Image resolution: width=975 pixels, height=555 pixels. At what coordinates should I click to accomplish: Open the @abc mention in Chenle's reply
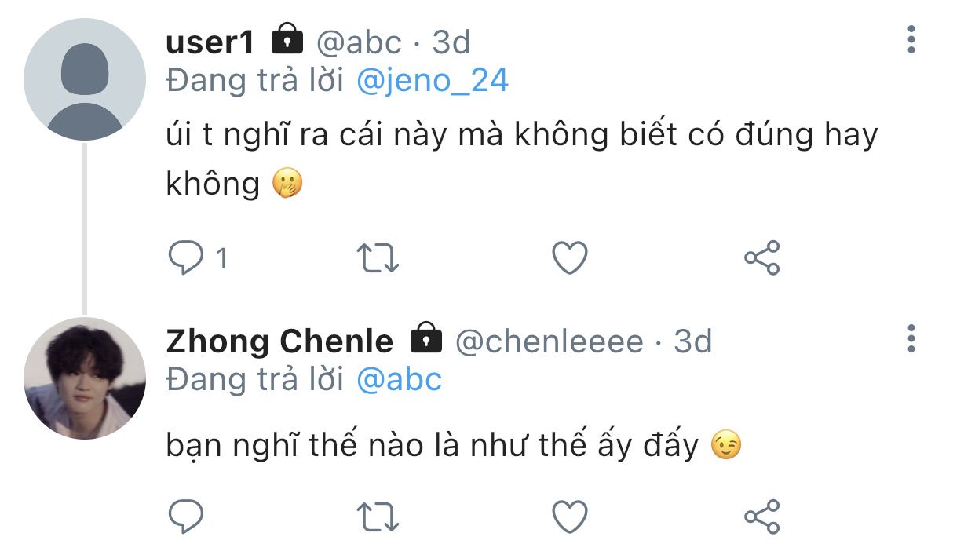tap(399, 380)
